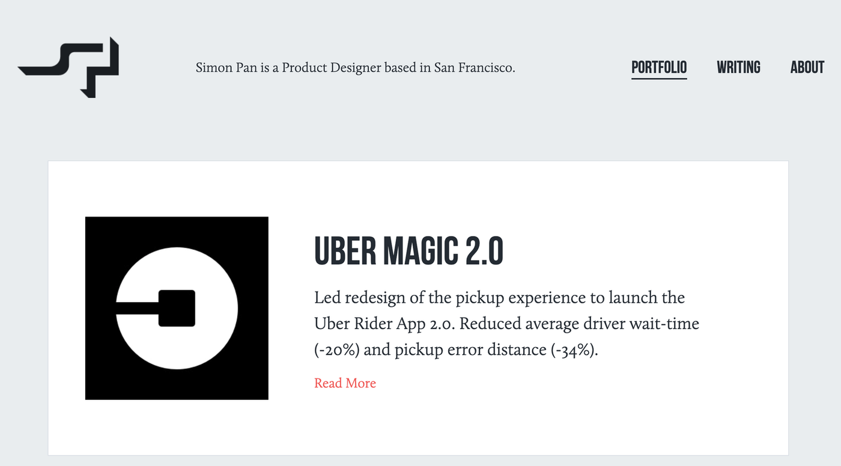Click the black square inside the Uber logo
The width and height of the screenshot is (841, 466).
tap(177, 308)
